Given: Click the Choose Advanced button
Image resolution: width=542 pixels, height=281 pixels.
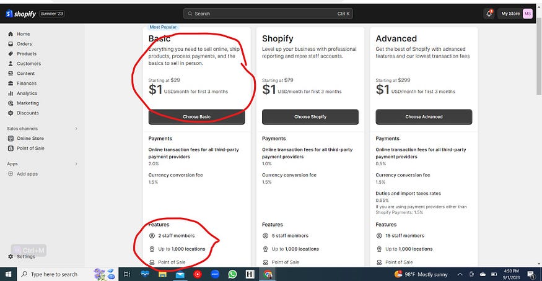Looking at the screenshot, I should point(424,117).
